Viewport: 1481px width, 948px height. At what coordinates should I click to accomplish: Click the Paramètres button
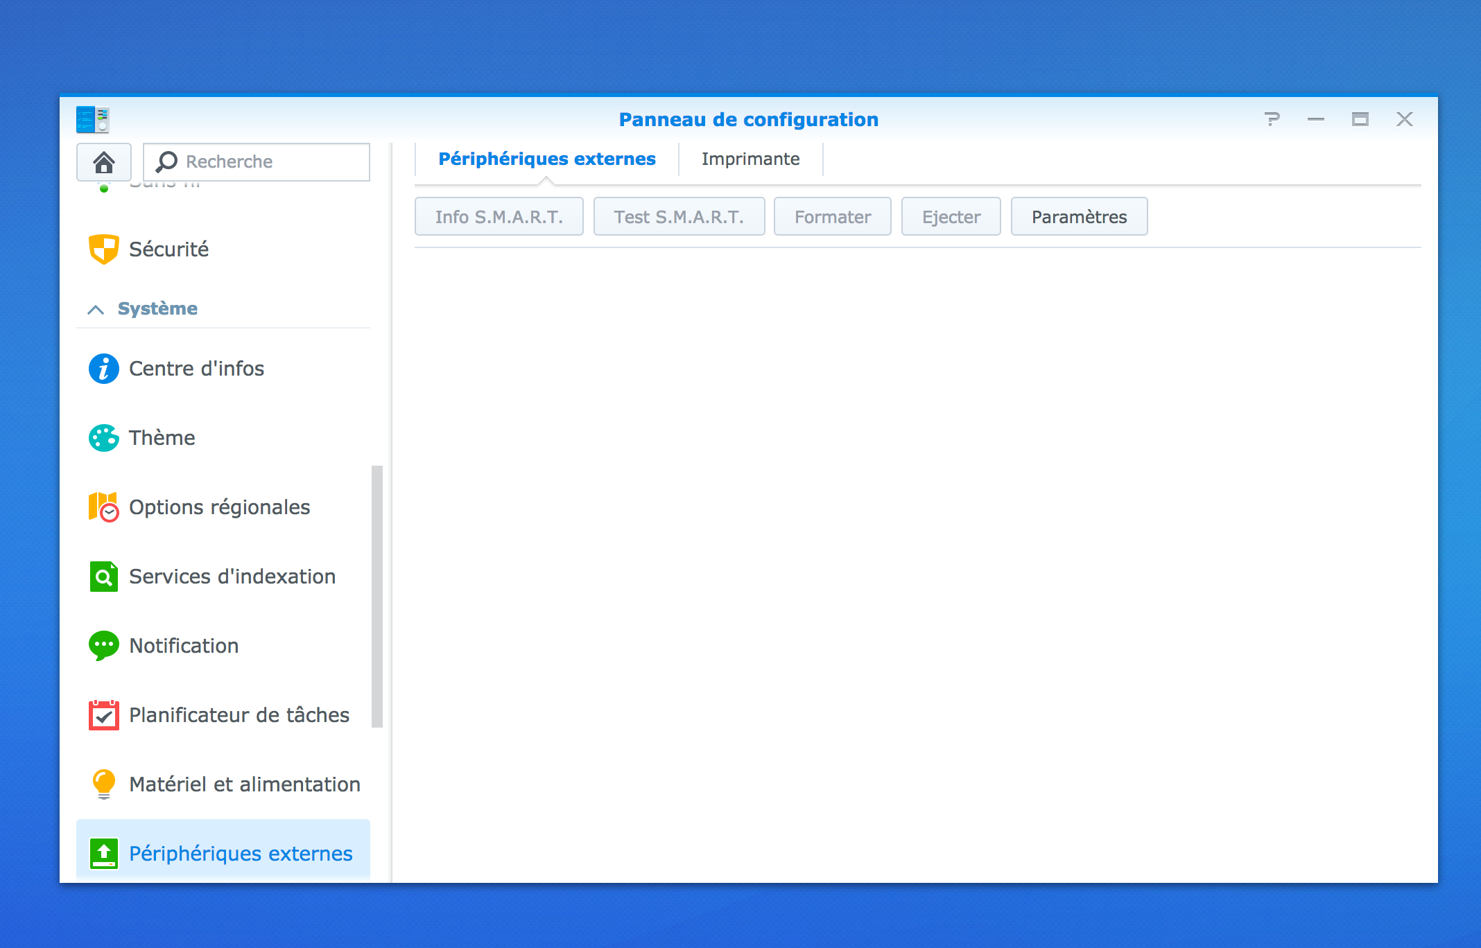tap(1079, 217)
